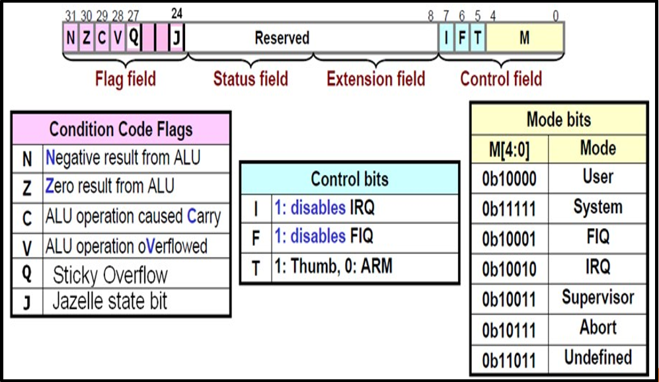Select the Reserved region of the register

[282, 38]
